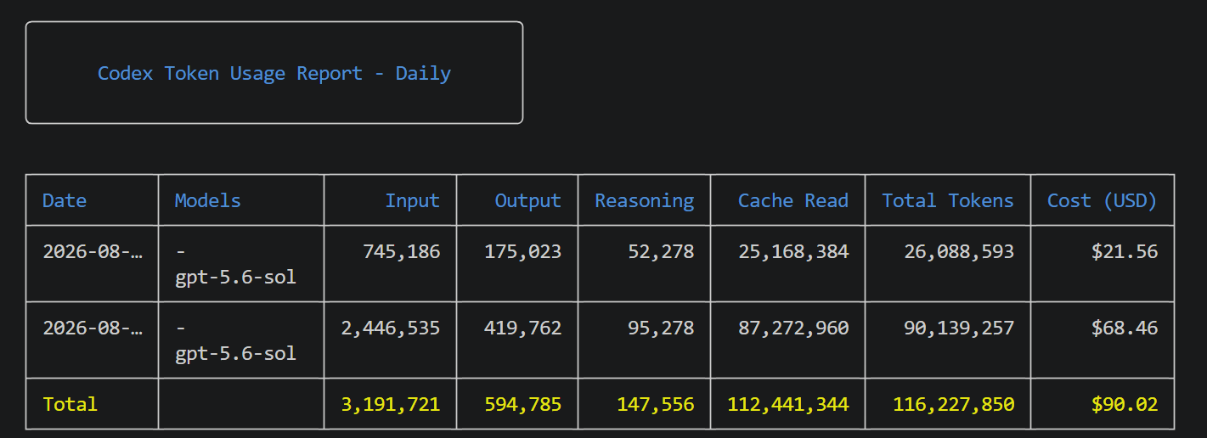Select the cost value $68.46
This screenshot has height=438, width=1207.
(1125, 328)
